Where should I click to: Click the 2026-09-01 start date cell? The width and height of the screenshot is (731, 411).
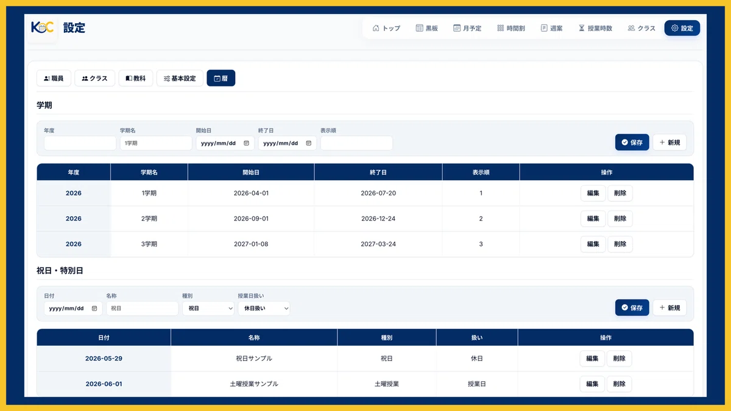click(251, 219)
